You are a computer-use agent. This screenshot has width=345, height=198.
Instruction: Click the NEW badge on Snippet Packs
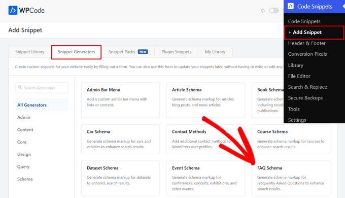pos(143,52)
